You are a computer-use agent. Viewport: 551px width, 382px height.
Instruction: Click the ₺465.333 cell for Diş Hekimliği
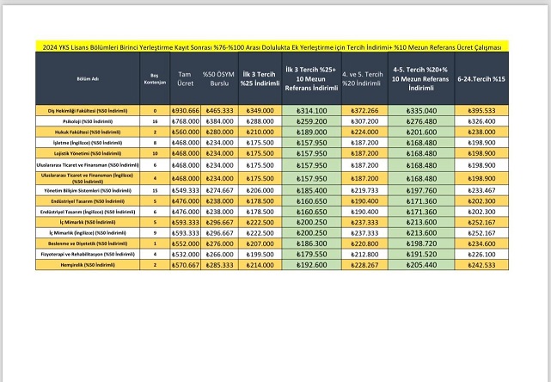coord(219,110)
